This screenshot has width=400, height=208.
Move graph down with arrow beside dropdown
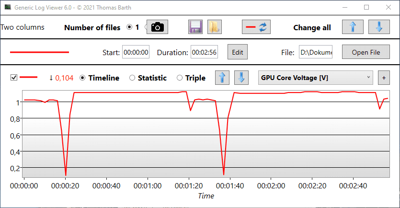tap(241, 78)
